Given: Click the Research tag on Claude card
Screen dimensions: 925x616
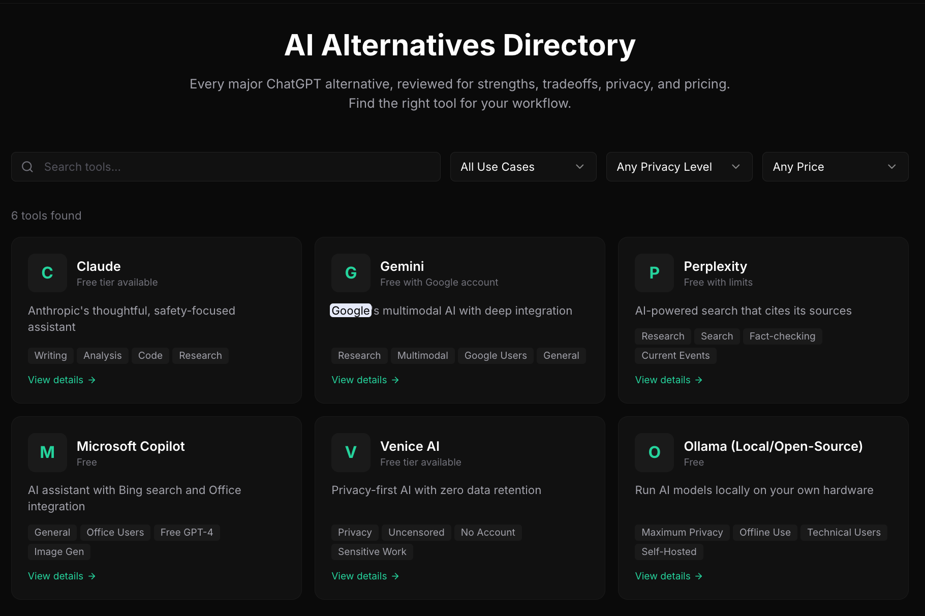Looking at the screenshot, I should 200,355.
